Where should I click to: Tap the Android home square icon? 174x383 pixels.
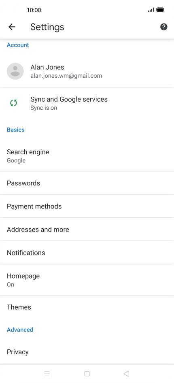(87, 373)
